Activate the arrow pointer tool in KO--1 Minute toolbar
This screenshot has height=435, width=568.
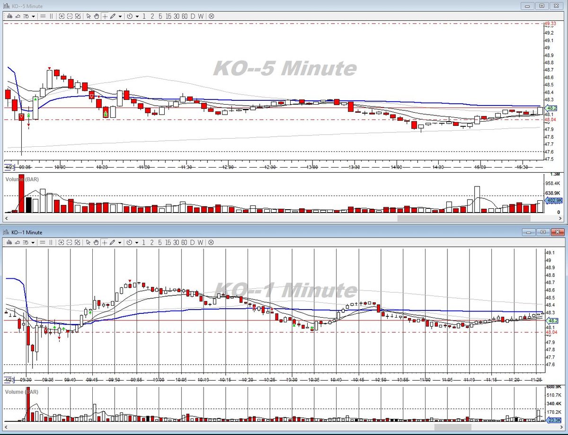pyautogui.click(x=89, y=242)
